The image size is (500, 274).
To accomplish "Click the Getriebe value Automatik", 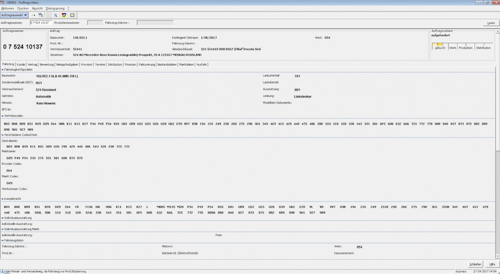I will [43, 96].
